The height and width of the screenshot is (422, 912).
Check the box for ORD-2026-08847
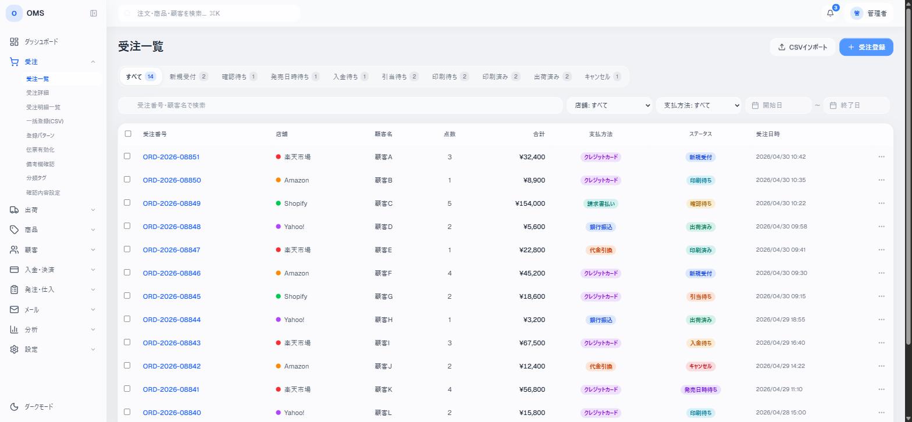pyautogui.click(x=127, y=249)
